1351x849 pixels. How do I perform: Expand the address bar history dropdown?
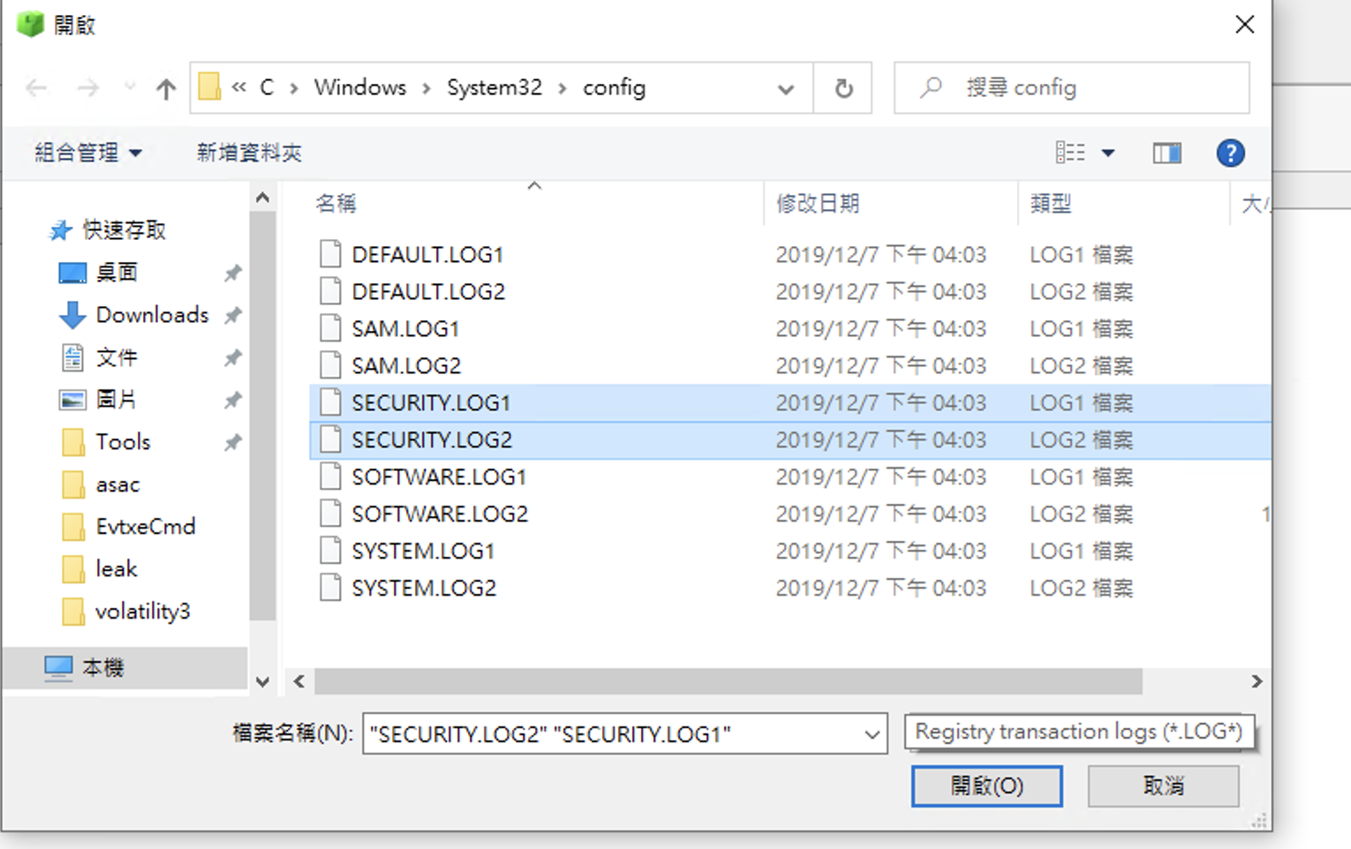coord(785,88)
